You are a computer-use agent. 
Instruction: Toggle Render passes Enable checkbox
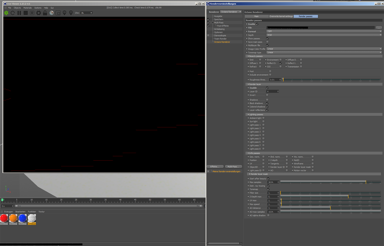click(257, 24)
